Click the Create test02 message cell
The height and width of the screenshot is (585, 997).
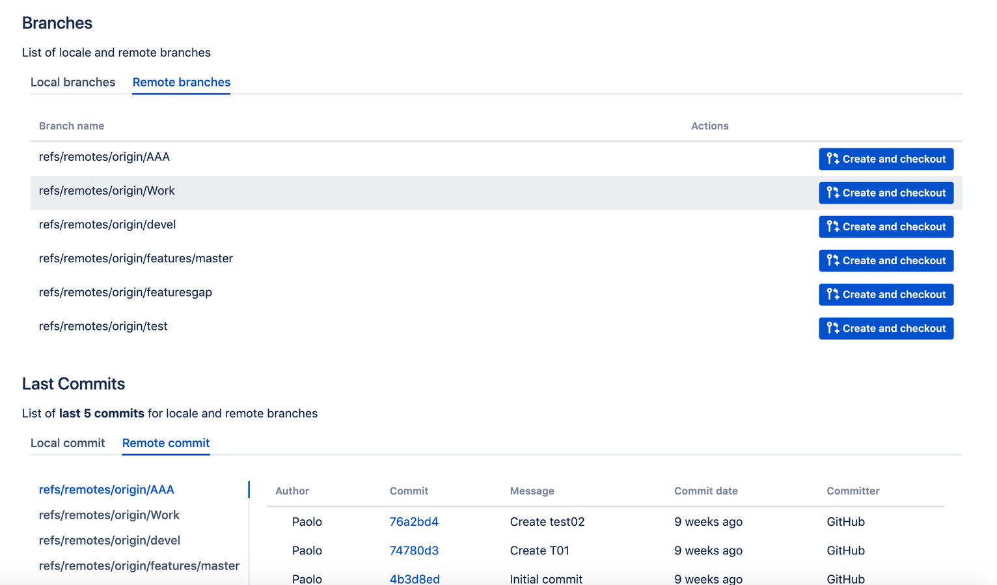click(x=547, y=522)
